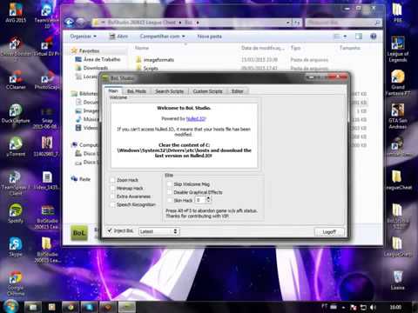Click the BoL logo in Explorer details pane
This screenshot has width=418, height=313.
pos(79,233)
